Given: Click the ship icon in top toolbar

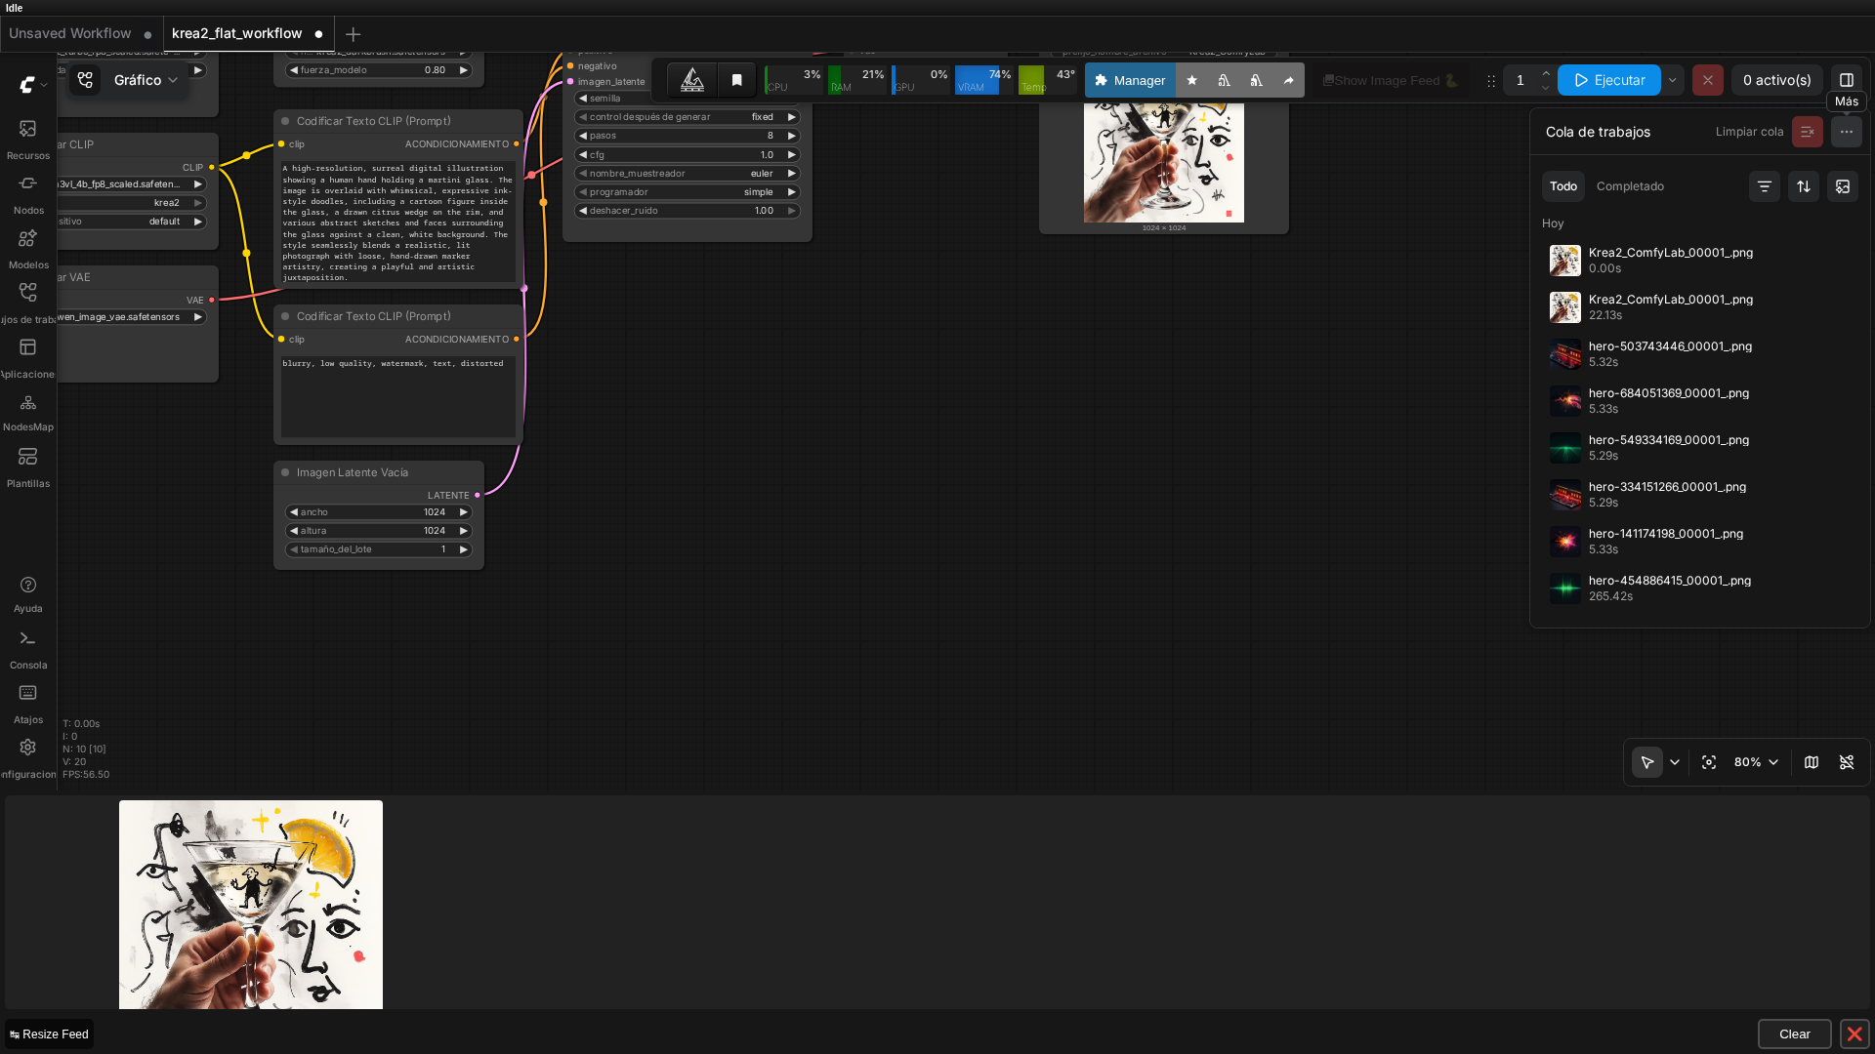Looking at the screenshot, I should (x=691, y=80).
